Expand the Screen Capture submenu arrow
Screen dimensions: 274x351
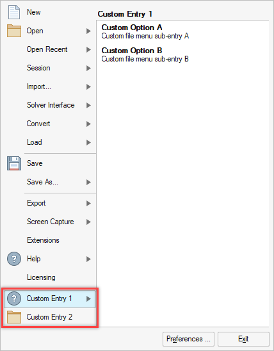click(88, 222)
